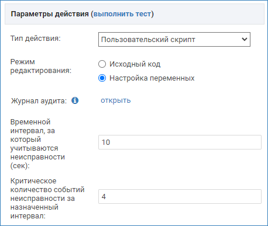This screenshot has height=226, width=268.
Task: Click the info icon beside Журнал аудита
Action: tap(75, 100)
